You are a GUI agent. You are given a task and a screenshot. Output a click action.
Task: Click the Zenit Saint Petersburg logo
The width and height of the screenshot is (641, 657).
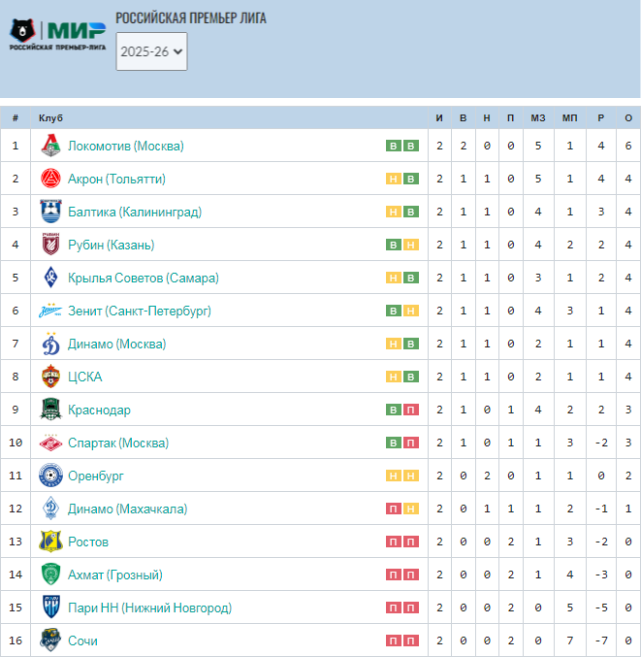(50, 311)
